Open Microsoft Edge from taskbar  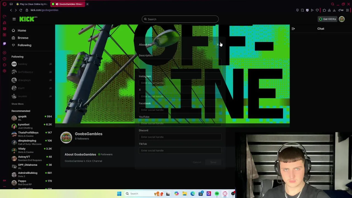coord(193,194)
